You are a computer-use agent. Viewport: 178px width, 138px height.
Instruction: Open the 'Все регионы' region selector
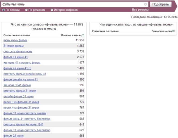(x=140, y=10)
